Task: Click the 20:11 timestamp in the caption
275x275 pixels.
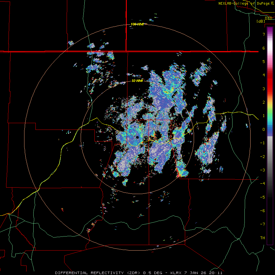Action: pos(216,273)
